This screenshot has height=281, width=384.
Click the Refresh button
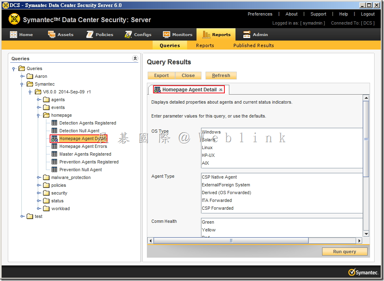[x=221, y=75]
